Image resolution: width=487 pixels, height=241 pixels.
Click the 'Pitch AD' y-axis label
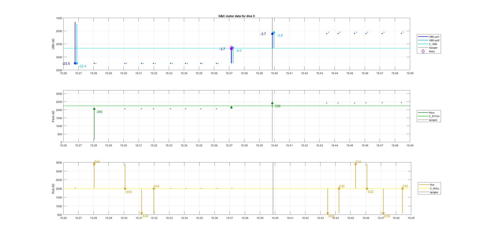(53, 117)
